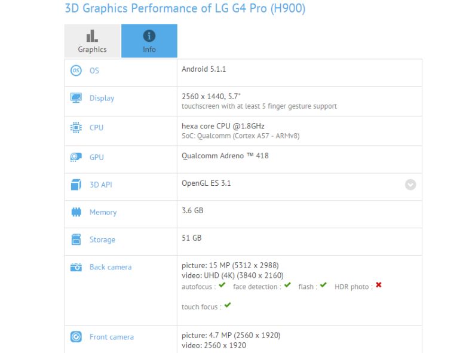466x353 pixels.
Task: Click the Display monitor icon
Action: [x=76, y=98]
